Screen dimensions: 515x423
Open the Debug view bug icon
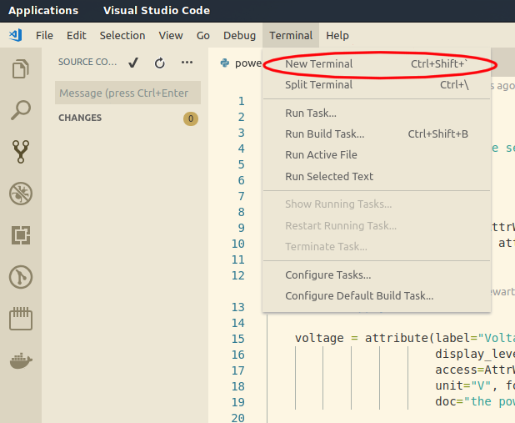tap(21, 194)
